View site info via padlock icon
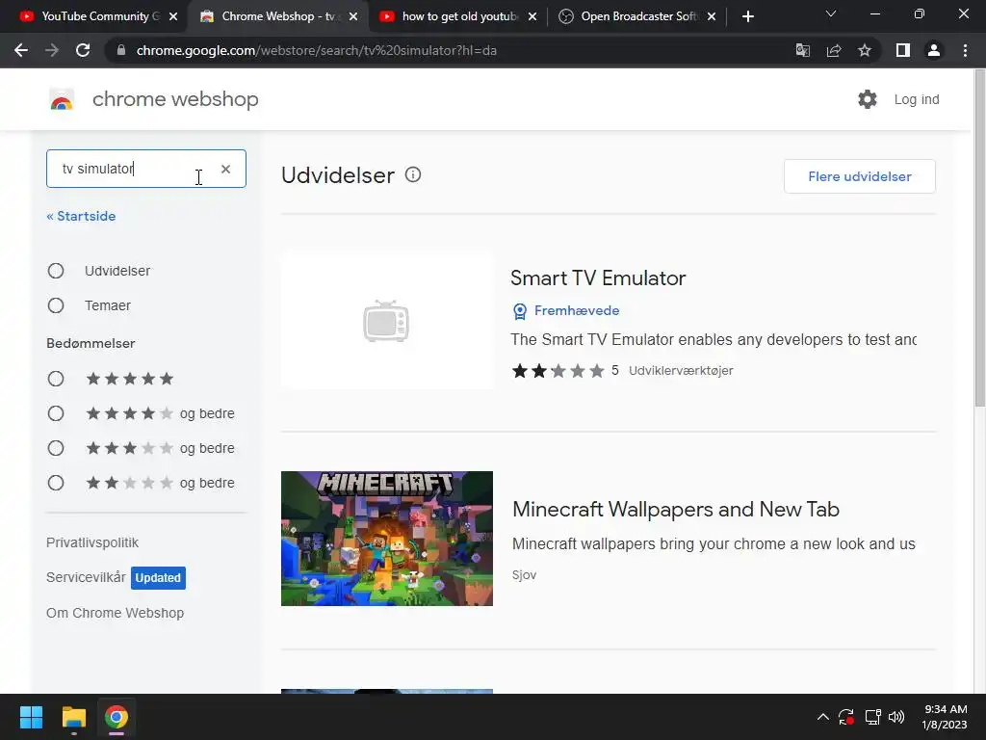Screen dimensions: 986x740 121,50
